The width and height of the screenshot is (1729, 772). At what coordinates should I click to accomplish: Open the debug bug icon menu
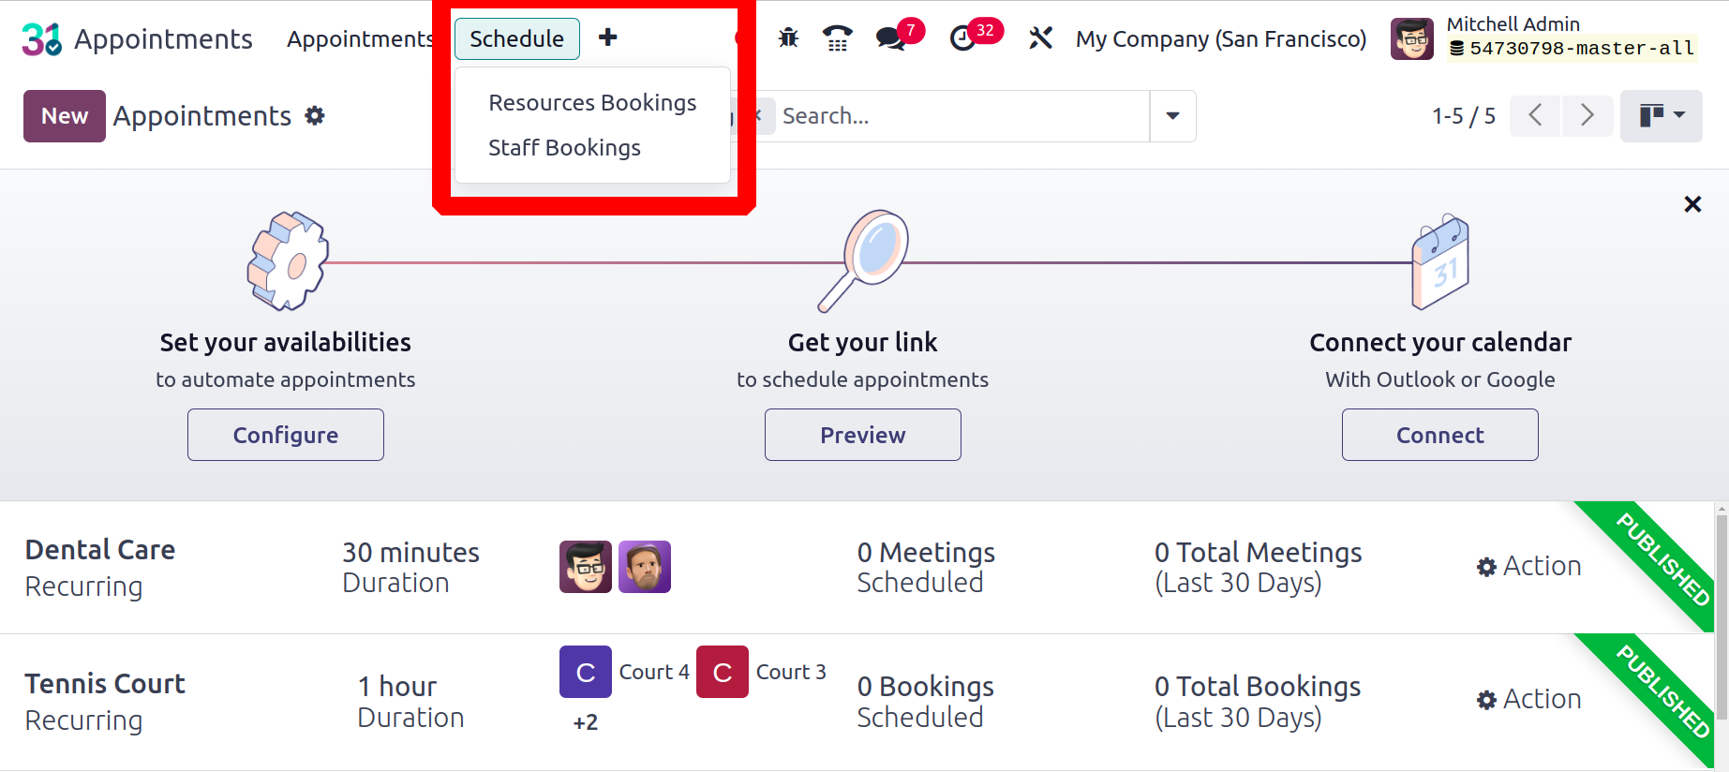(x=789, y=38)
